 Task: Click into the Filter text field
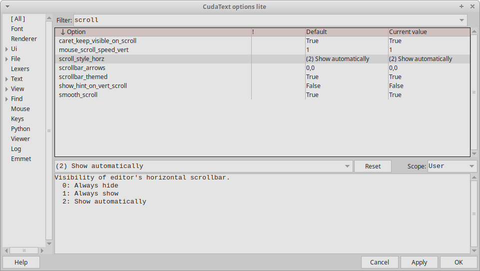(266, 20)
